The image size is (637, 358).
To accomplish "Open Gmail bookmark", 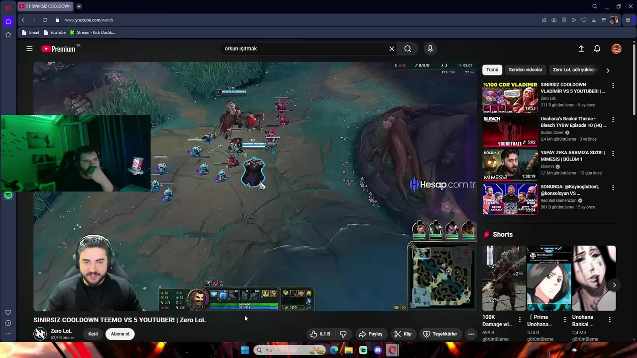I will 30,32.
